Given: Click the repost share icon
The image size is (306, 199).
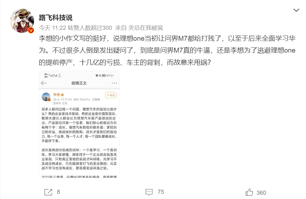Looking at the screenshot, I should [48, 192].
